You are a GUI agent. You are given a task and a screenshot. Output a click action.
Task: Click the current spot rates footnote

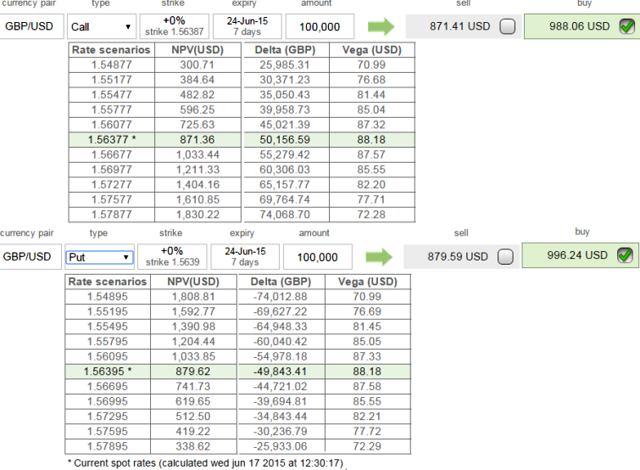pyautogui.click(x=205, y=463)
